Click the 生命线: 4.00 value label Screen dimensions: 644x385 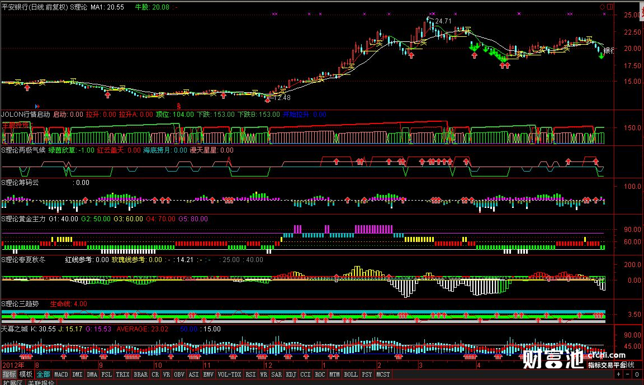pyautogui.click(x=69, y=304)
